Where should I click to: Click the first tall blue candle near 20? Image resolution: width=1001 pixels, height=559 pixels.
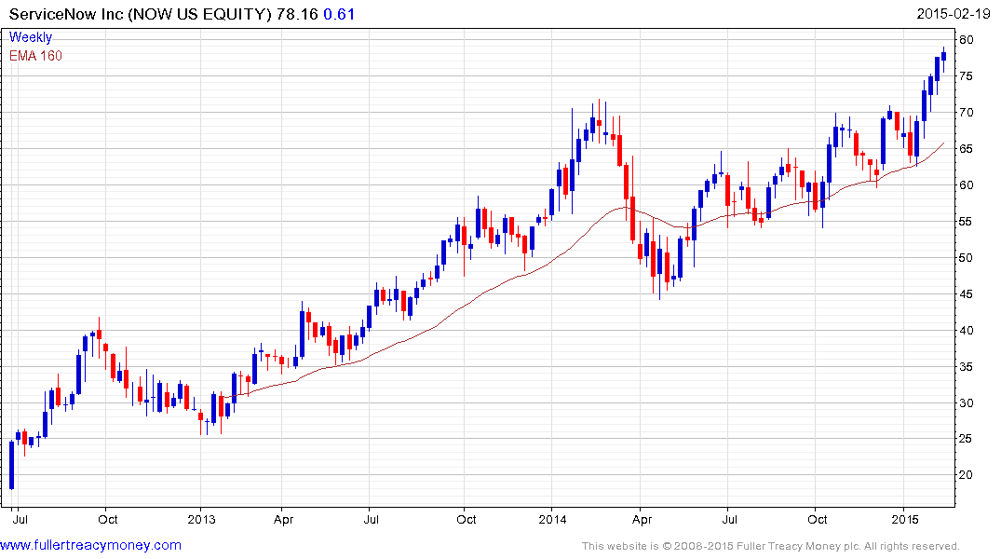click(x=11, y=465)
